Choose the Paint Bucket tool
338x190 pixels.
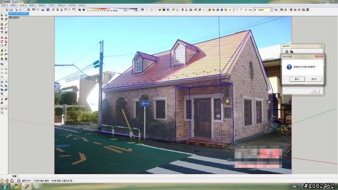click(x=2, y=19)
